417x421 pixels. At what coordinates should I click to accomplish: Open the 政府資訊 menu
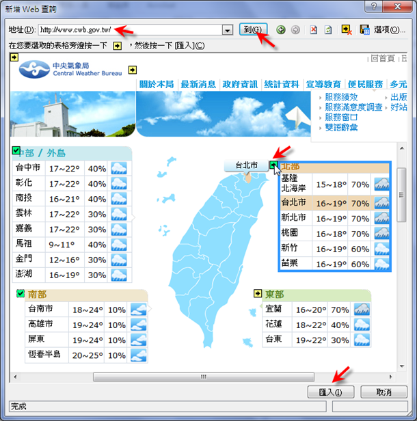coord(240,85)
